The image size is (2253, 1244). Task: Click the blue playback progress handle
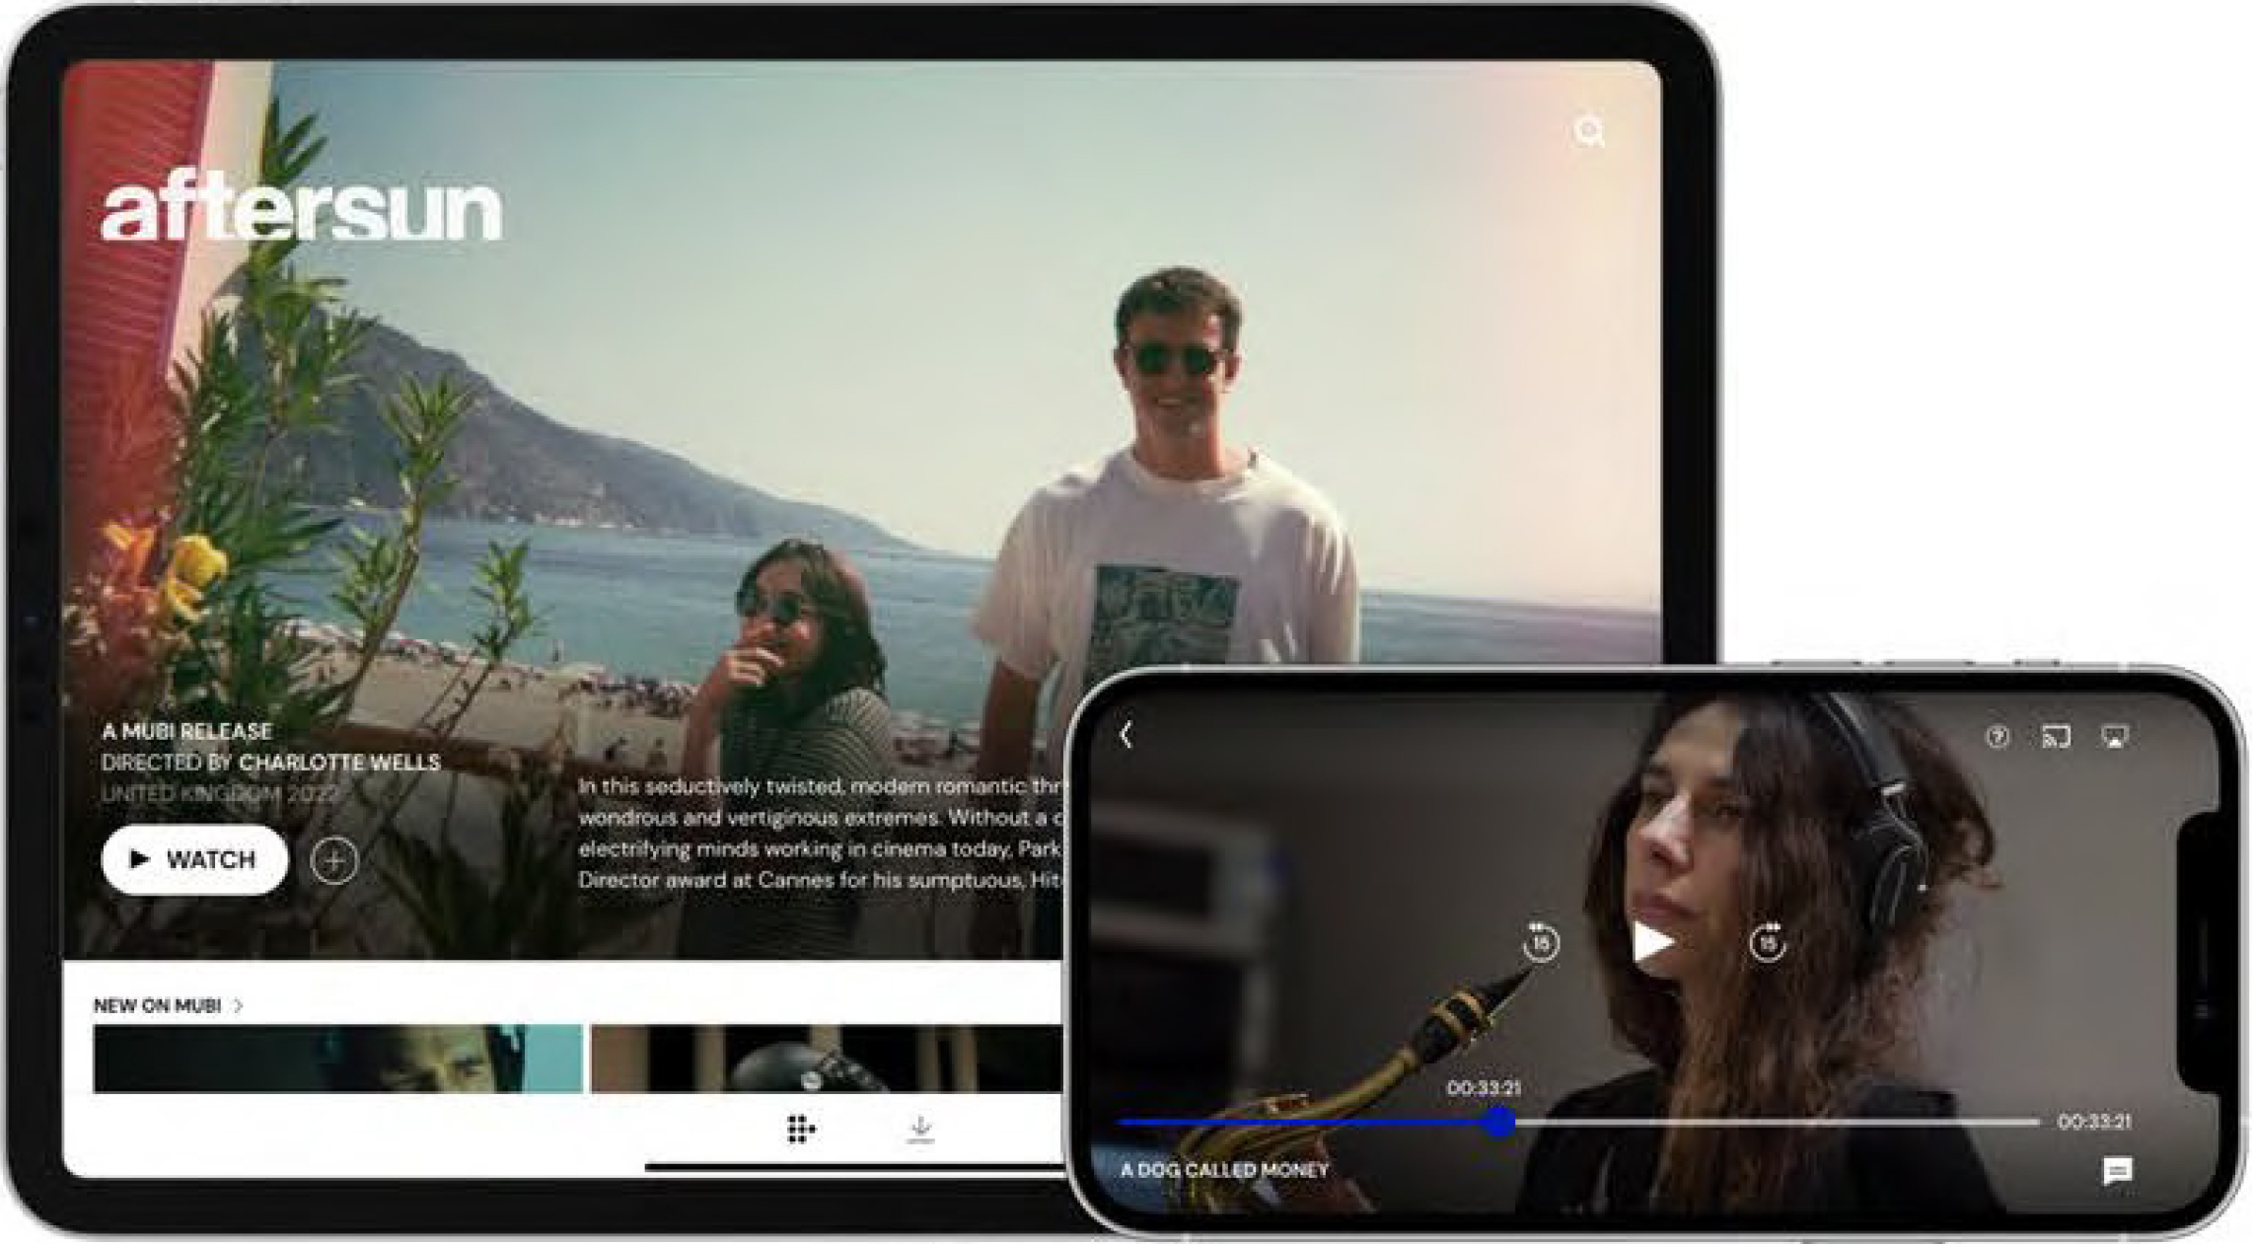tap(1500, 1122)
